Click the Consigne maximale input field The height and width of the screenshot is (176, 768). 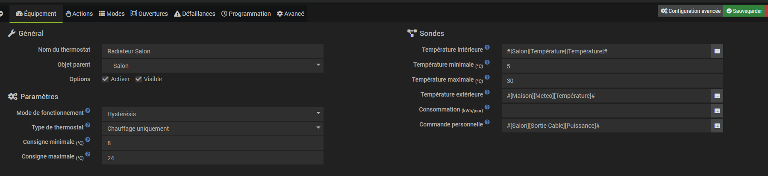click(212, 158)
